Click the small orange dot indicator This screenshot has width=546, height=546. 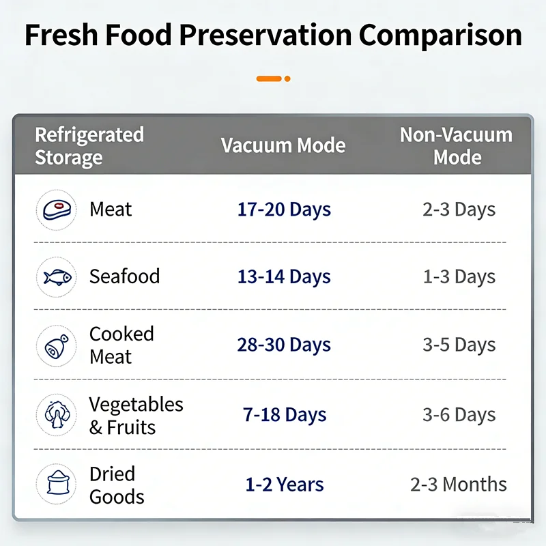tap(287, 78)
